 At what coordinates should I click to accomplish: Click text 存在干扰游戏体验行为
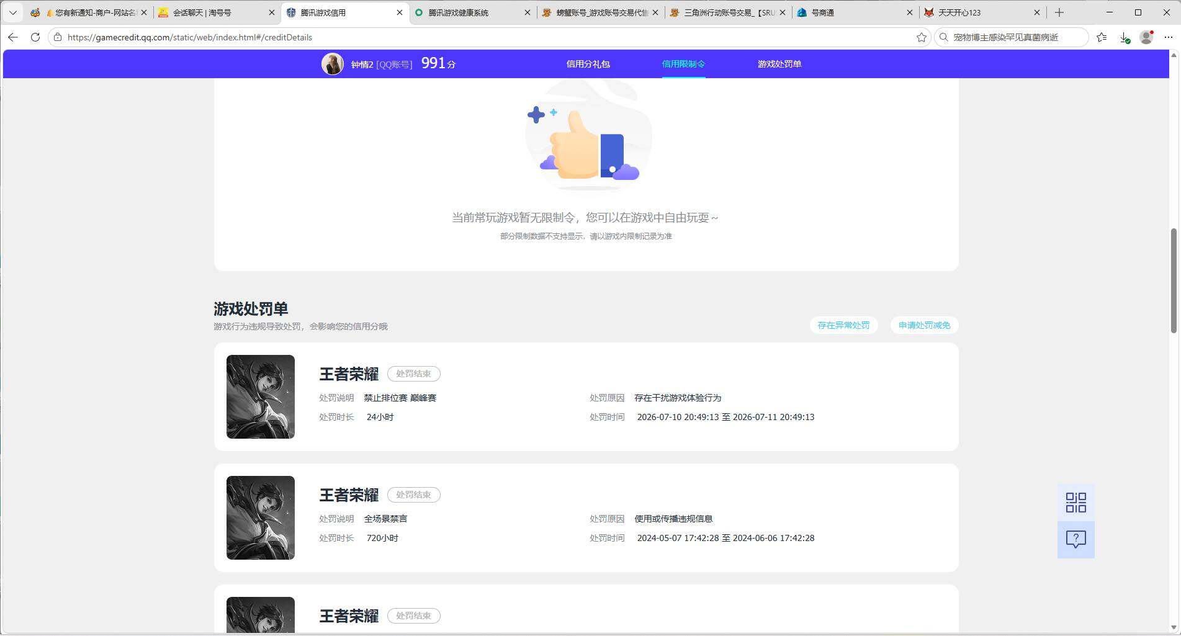(x=678, y=398)
